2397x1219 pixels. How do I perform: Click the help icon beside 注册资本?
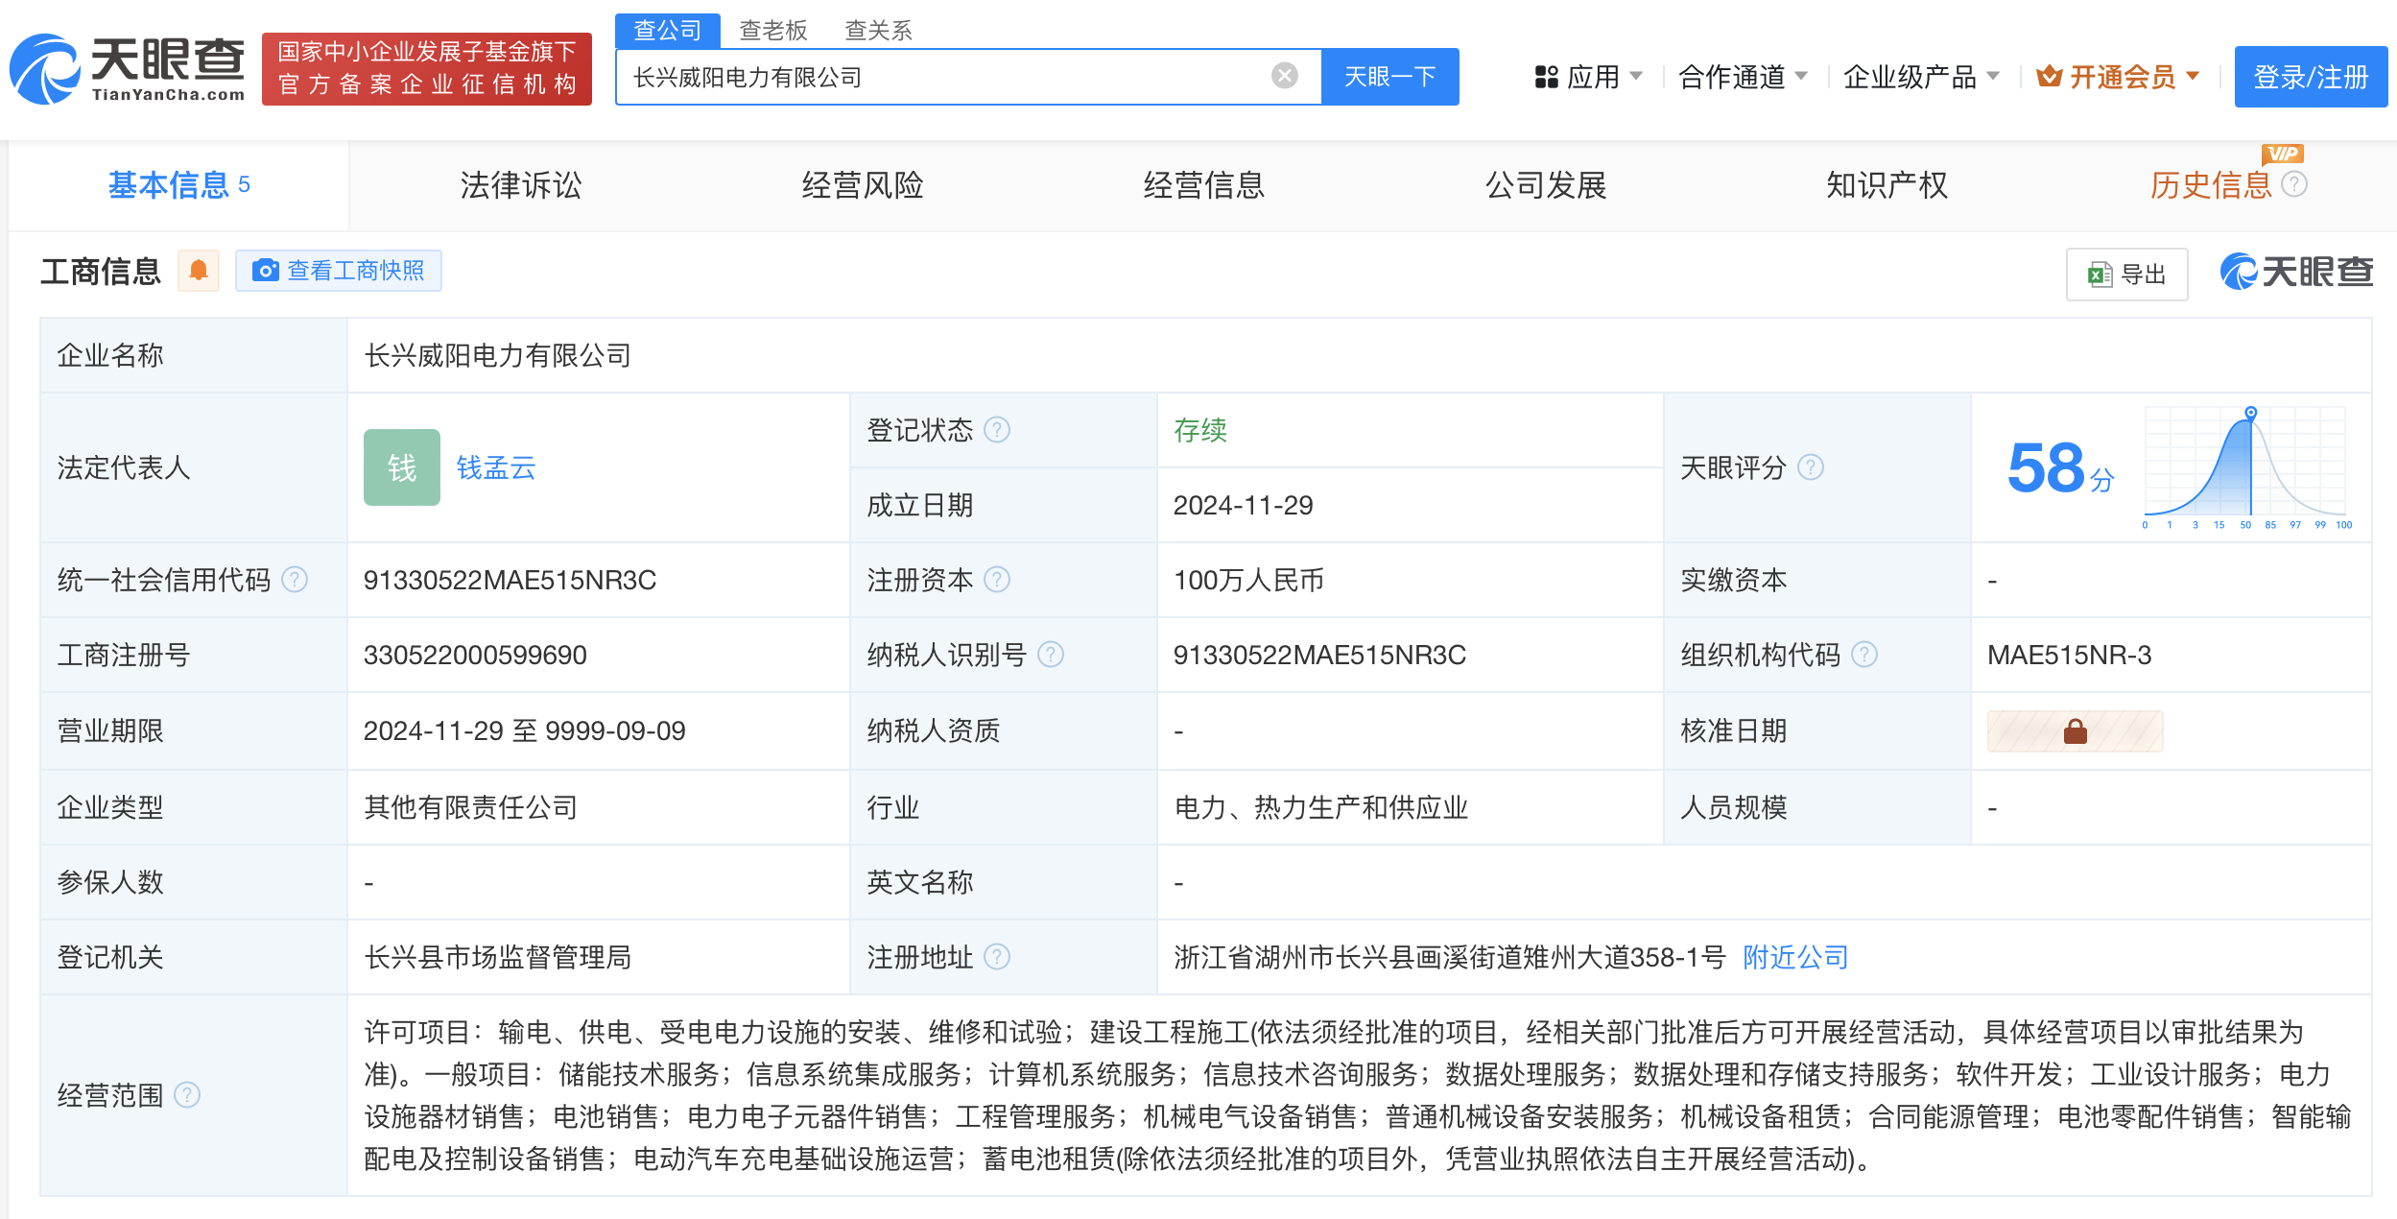point(999,580)
